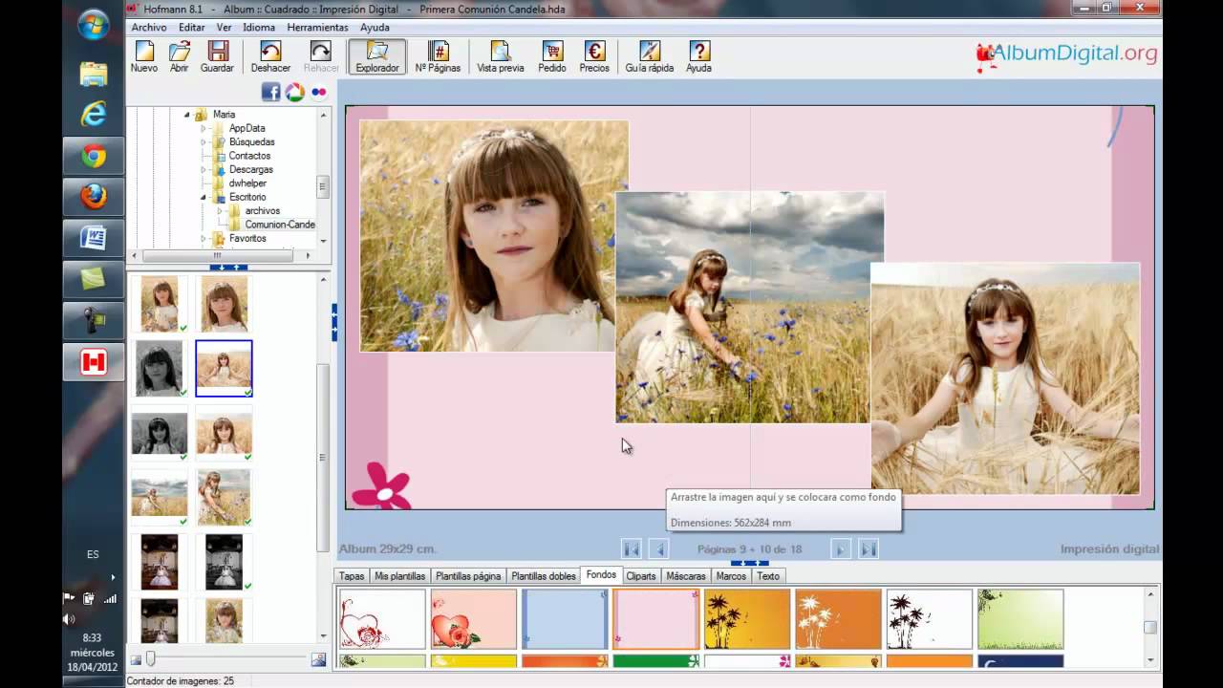Switch to the Plantillas dobles tab

[544, 576]
